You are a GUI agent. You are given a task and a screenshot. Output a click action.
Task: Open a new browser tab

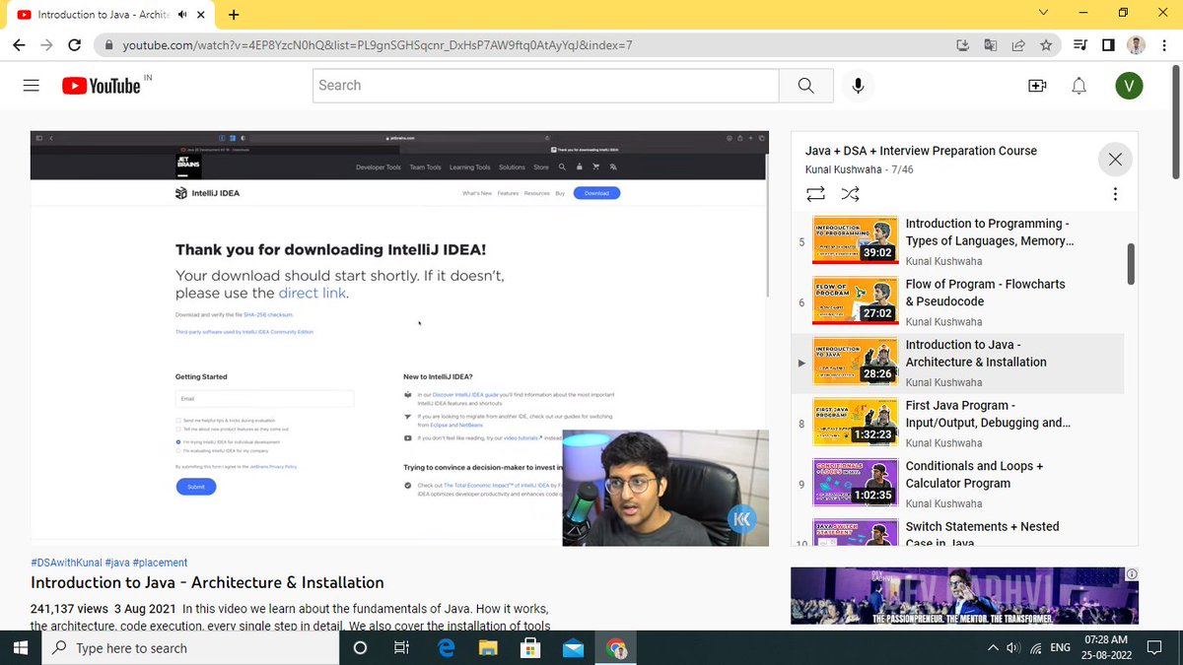click(x=234, y=15)
